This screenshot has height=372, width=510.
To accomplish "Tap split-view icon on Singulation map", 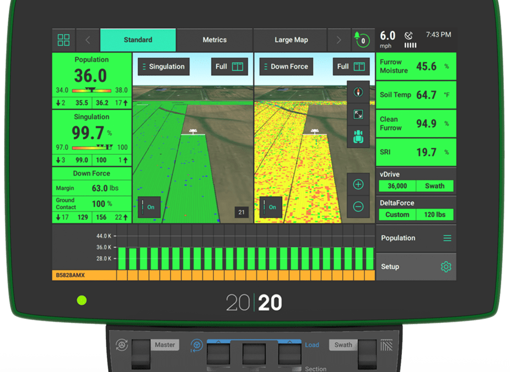I will coord(238,67).
